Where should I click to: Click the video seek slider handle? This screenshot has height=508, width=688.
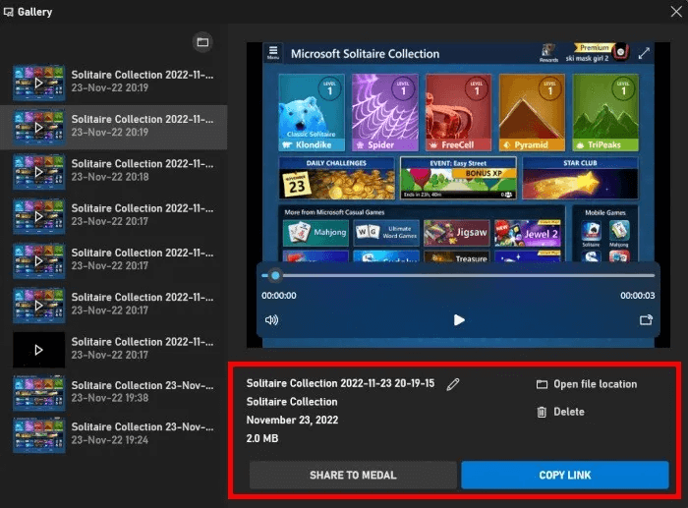(x=275, y=275)
